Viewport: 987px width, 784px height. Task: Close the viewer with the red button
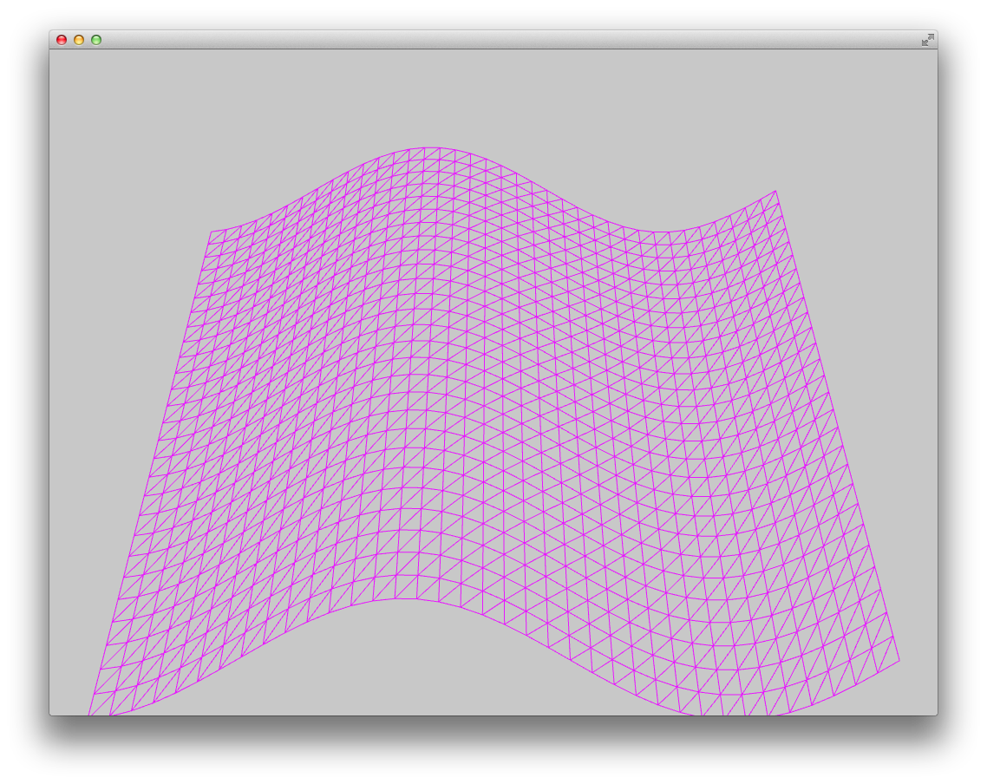61,39
